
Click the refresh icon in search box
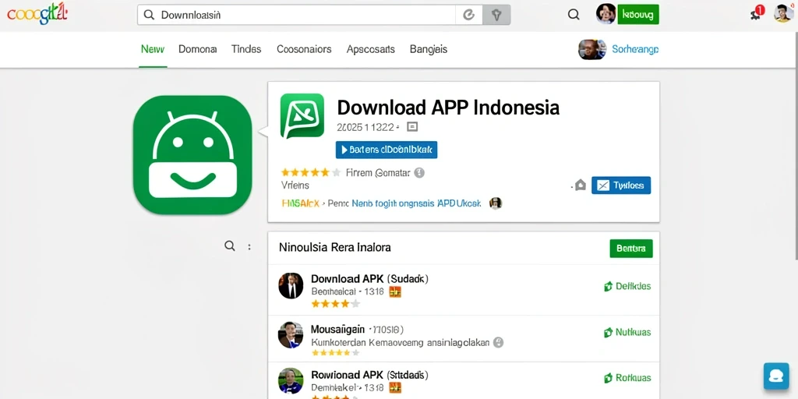pyautogui.click(x=468, y=15)
